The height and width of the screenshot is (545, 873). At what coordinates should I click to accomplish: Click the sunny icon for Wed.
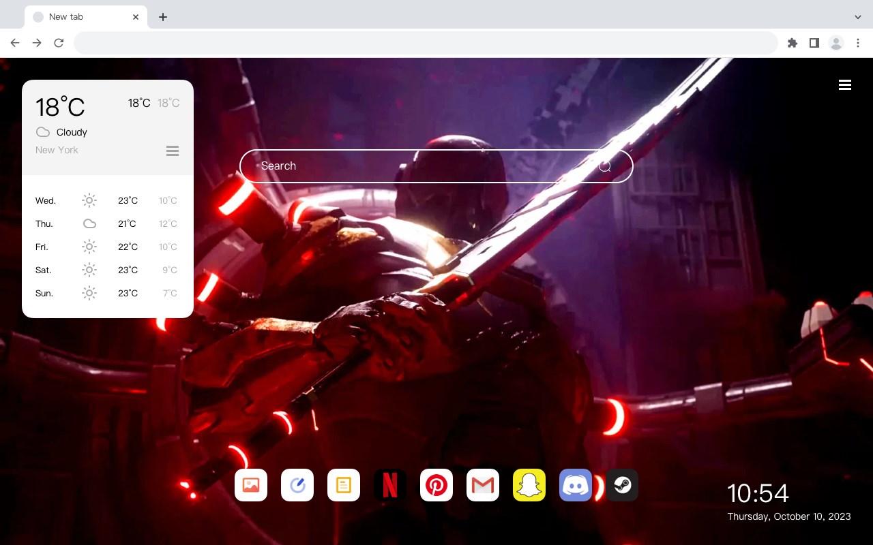89,200
